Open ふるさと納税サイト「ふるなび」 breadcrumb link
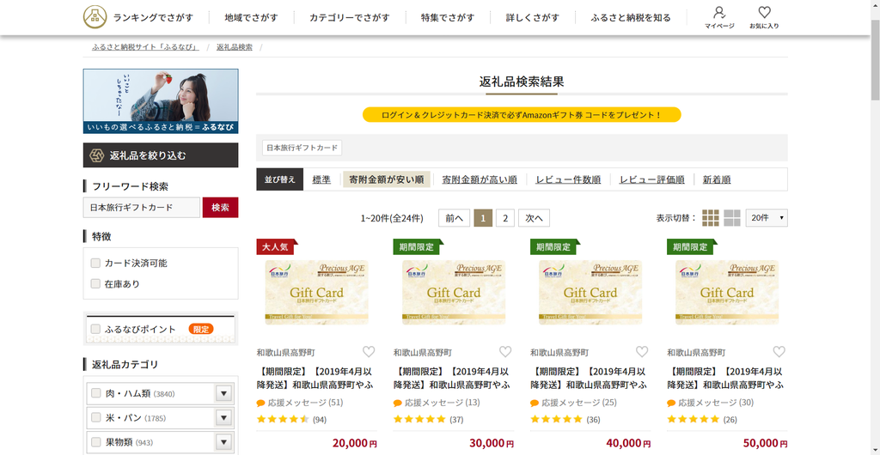This screenshot has height=455, width=880. click(145, 47)
